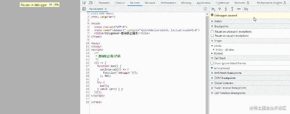This screenshot has height=114, width=290.
Task: Click the Step into next function call icon
Action: 226,9
